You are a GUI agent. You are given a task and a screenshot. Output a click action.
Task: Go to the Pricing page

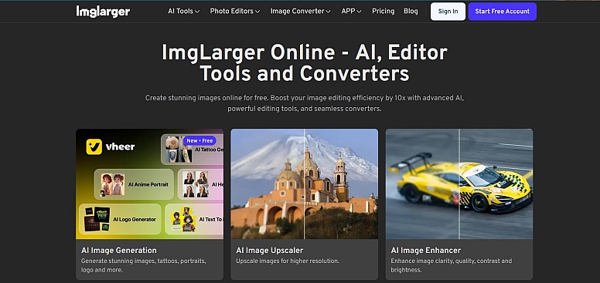pos(383,12)
